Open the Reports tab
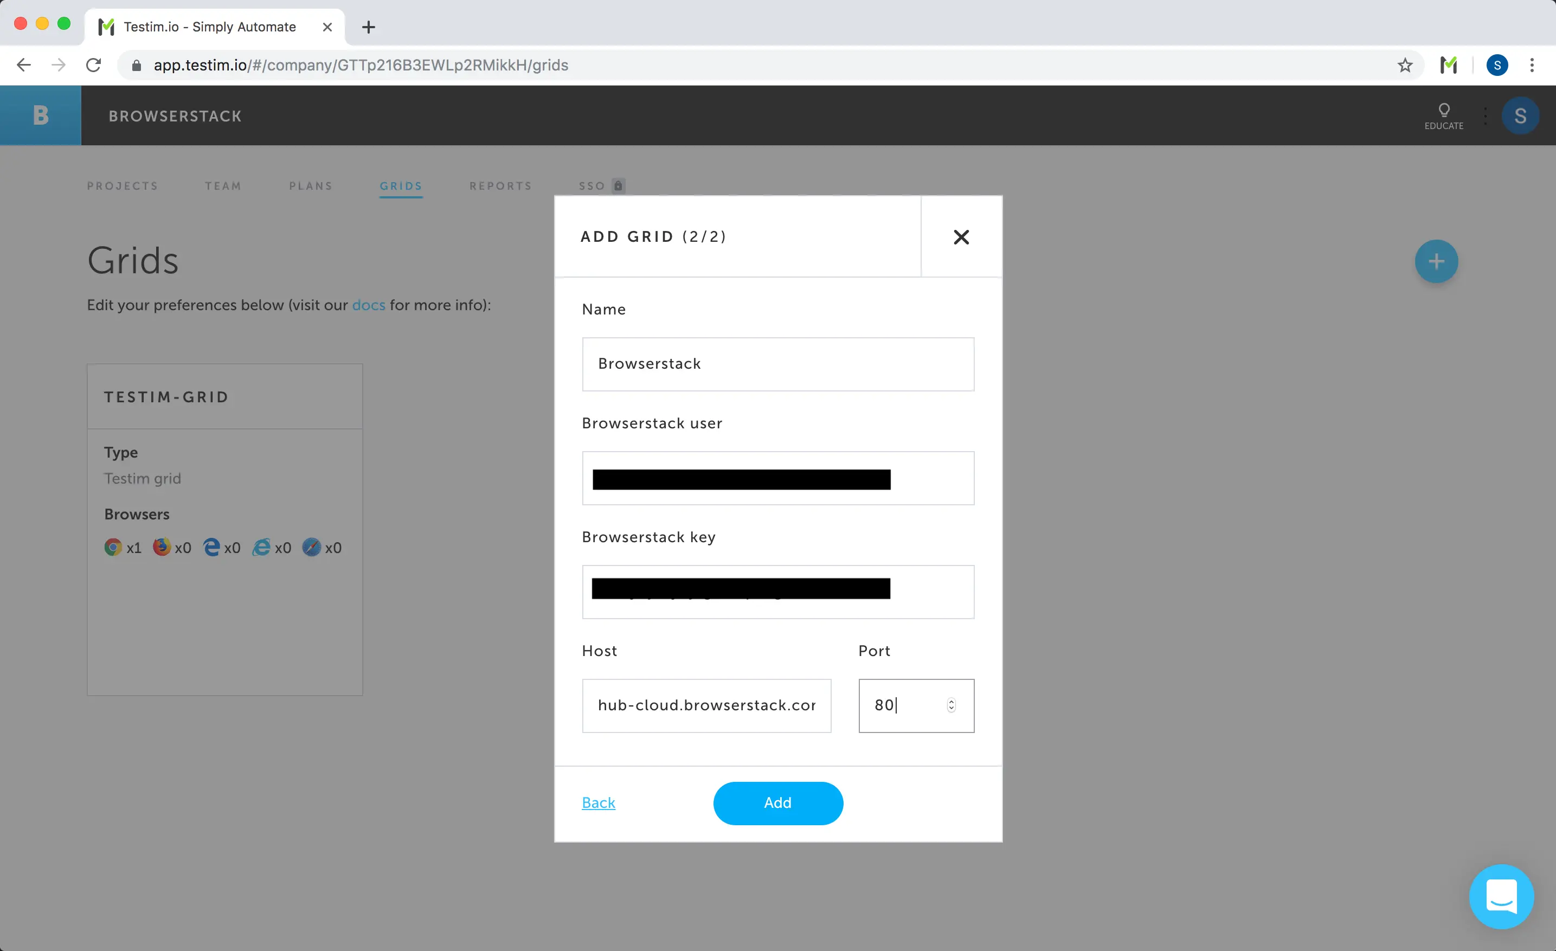The image size is (1556, 951). pos(500,185)
